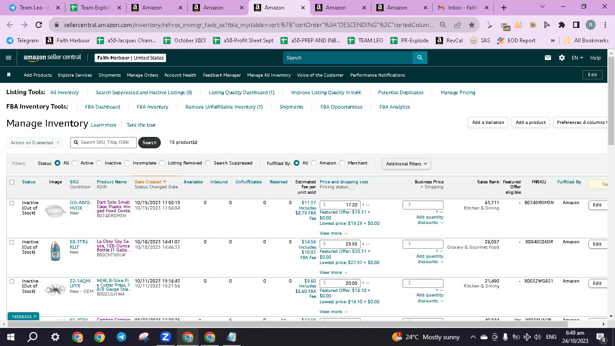This screenshot has width=615, height=346.
Task: Click the Add a product button
Action: (530, 123)
